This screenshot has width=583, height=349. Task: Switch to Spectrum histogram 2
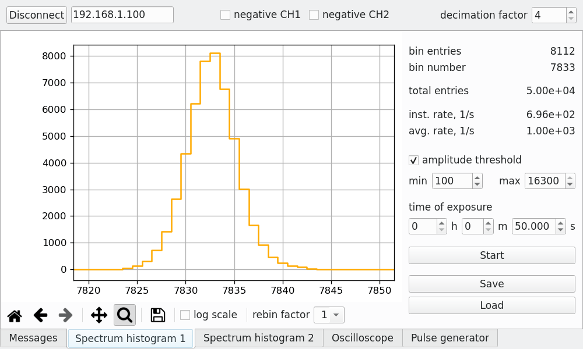258,337
